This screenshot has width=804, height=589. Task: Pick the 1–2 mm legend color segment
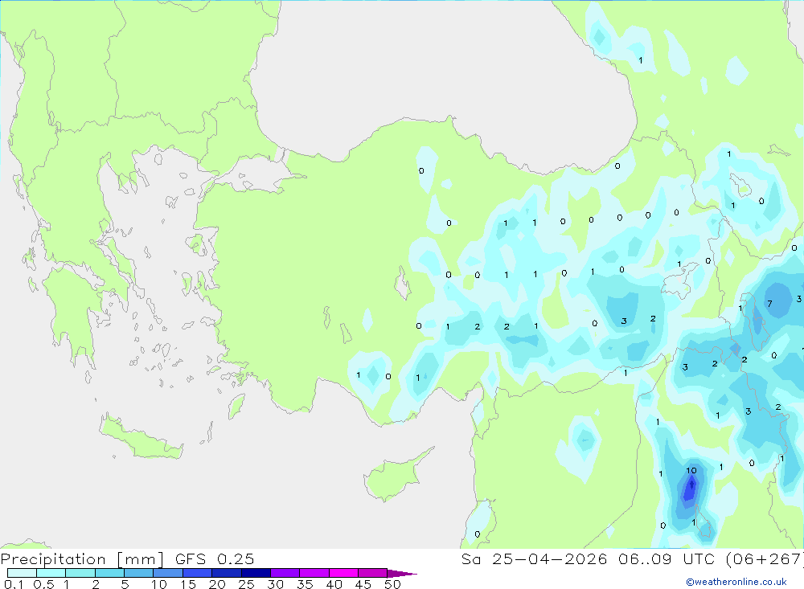pos(80,573)
